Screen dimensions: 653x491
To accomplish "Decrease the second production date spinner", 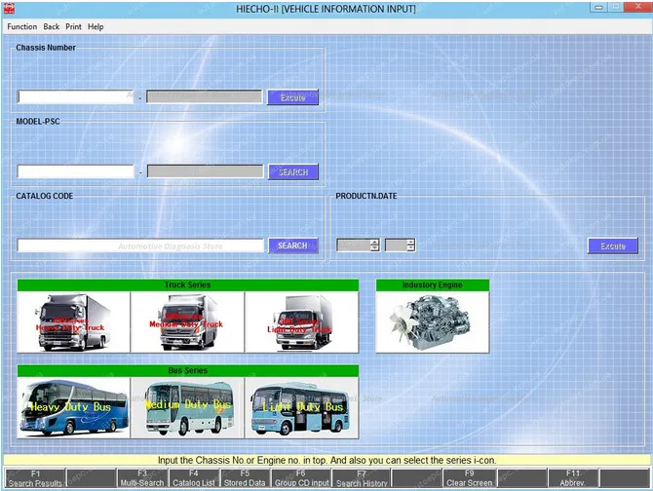I will coord(410,248).
